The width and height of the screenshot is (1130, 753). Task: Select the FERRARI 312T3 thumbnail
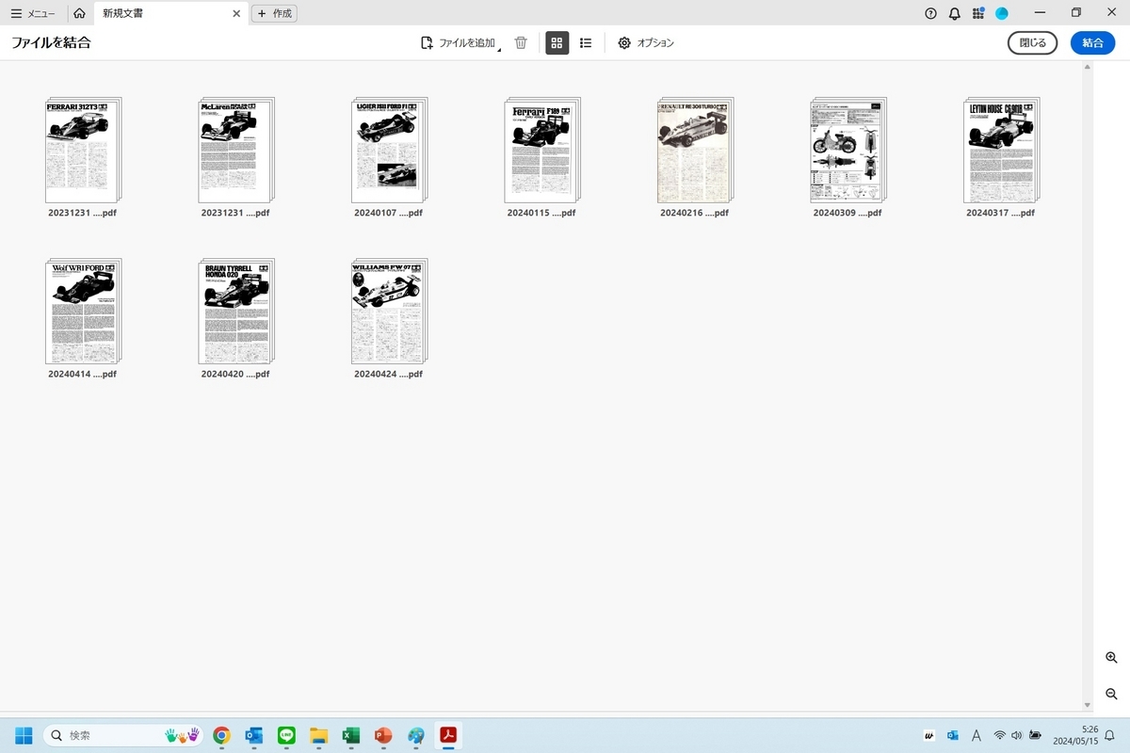83,150
